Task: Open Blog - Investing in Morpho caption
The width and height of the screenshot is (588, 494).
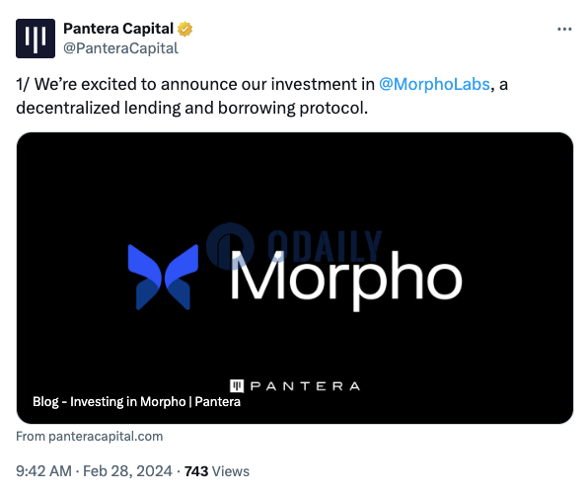Action: [x=136, y=401]
